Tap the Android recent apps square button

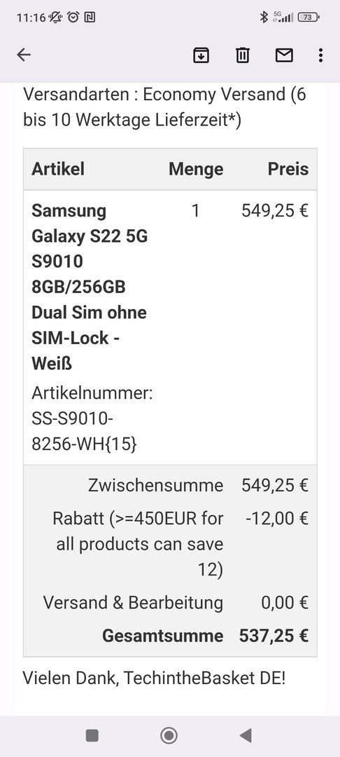(x=92, y=735)
